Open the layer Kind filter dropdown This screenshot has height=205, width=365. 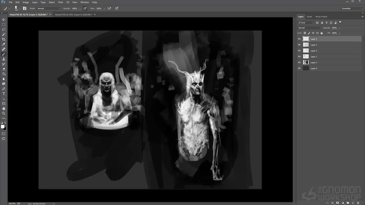coord(306,22)
